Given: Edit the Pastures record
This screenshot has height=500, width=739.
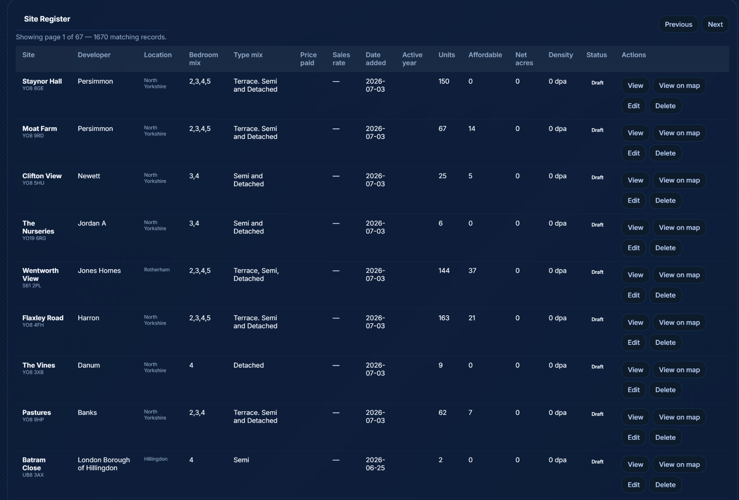Looking at the screenshot, I should click(633, 437).
